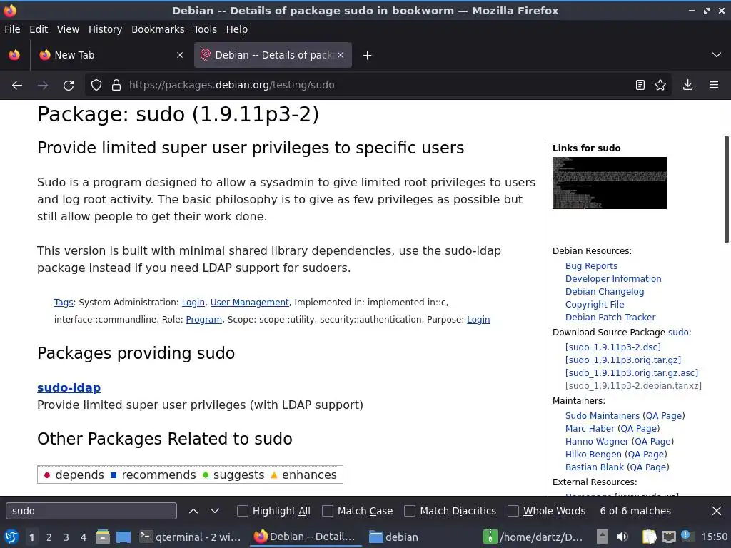Close the find bar
Image resolution: width=731 pixels, height=548 pixels.
[x=717, y=511]
